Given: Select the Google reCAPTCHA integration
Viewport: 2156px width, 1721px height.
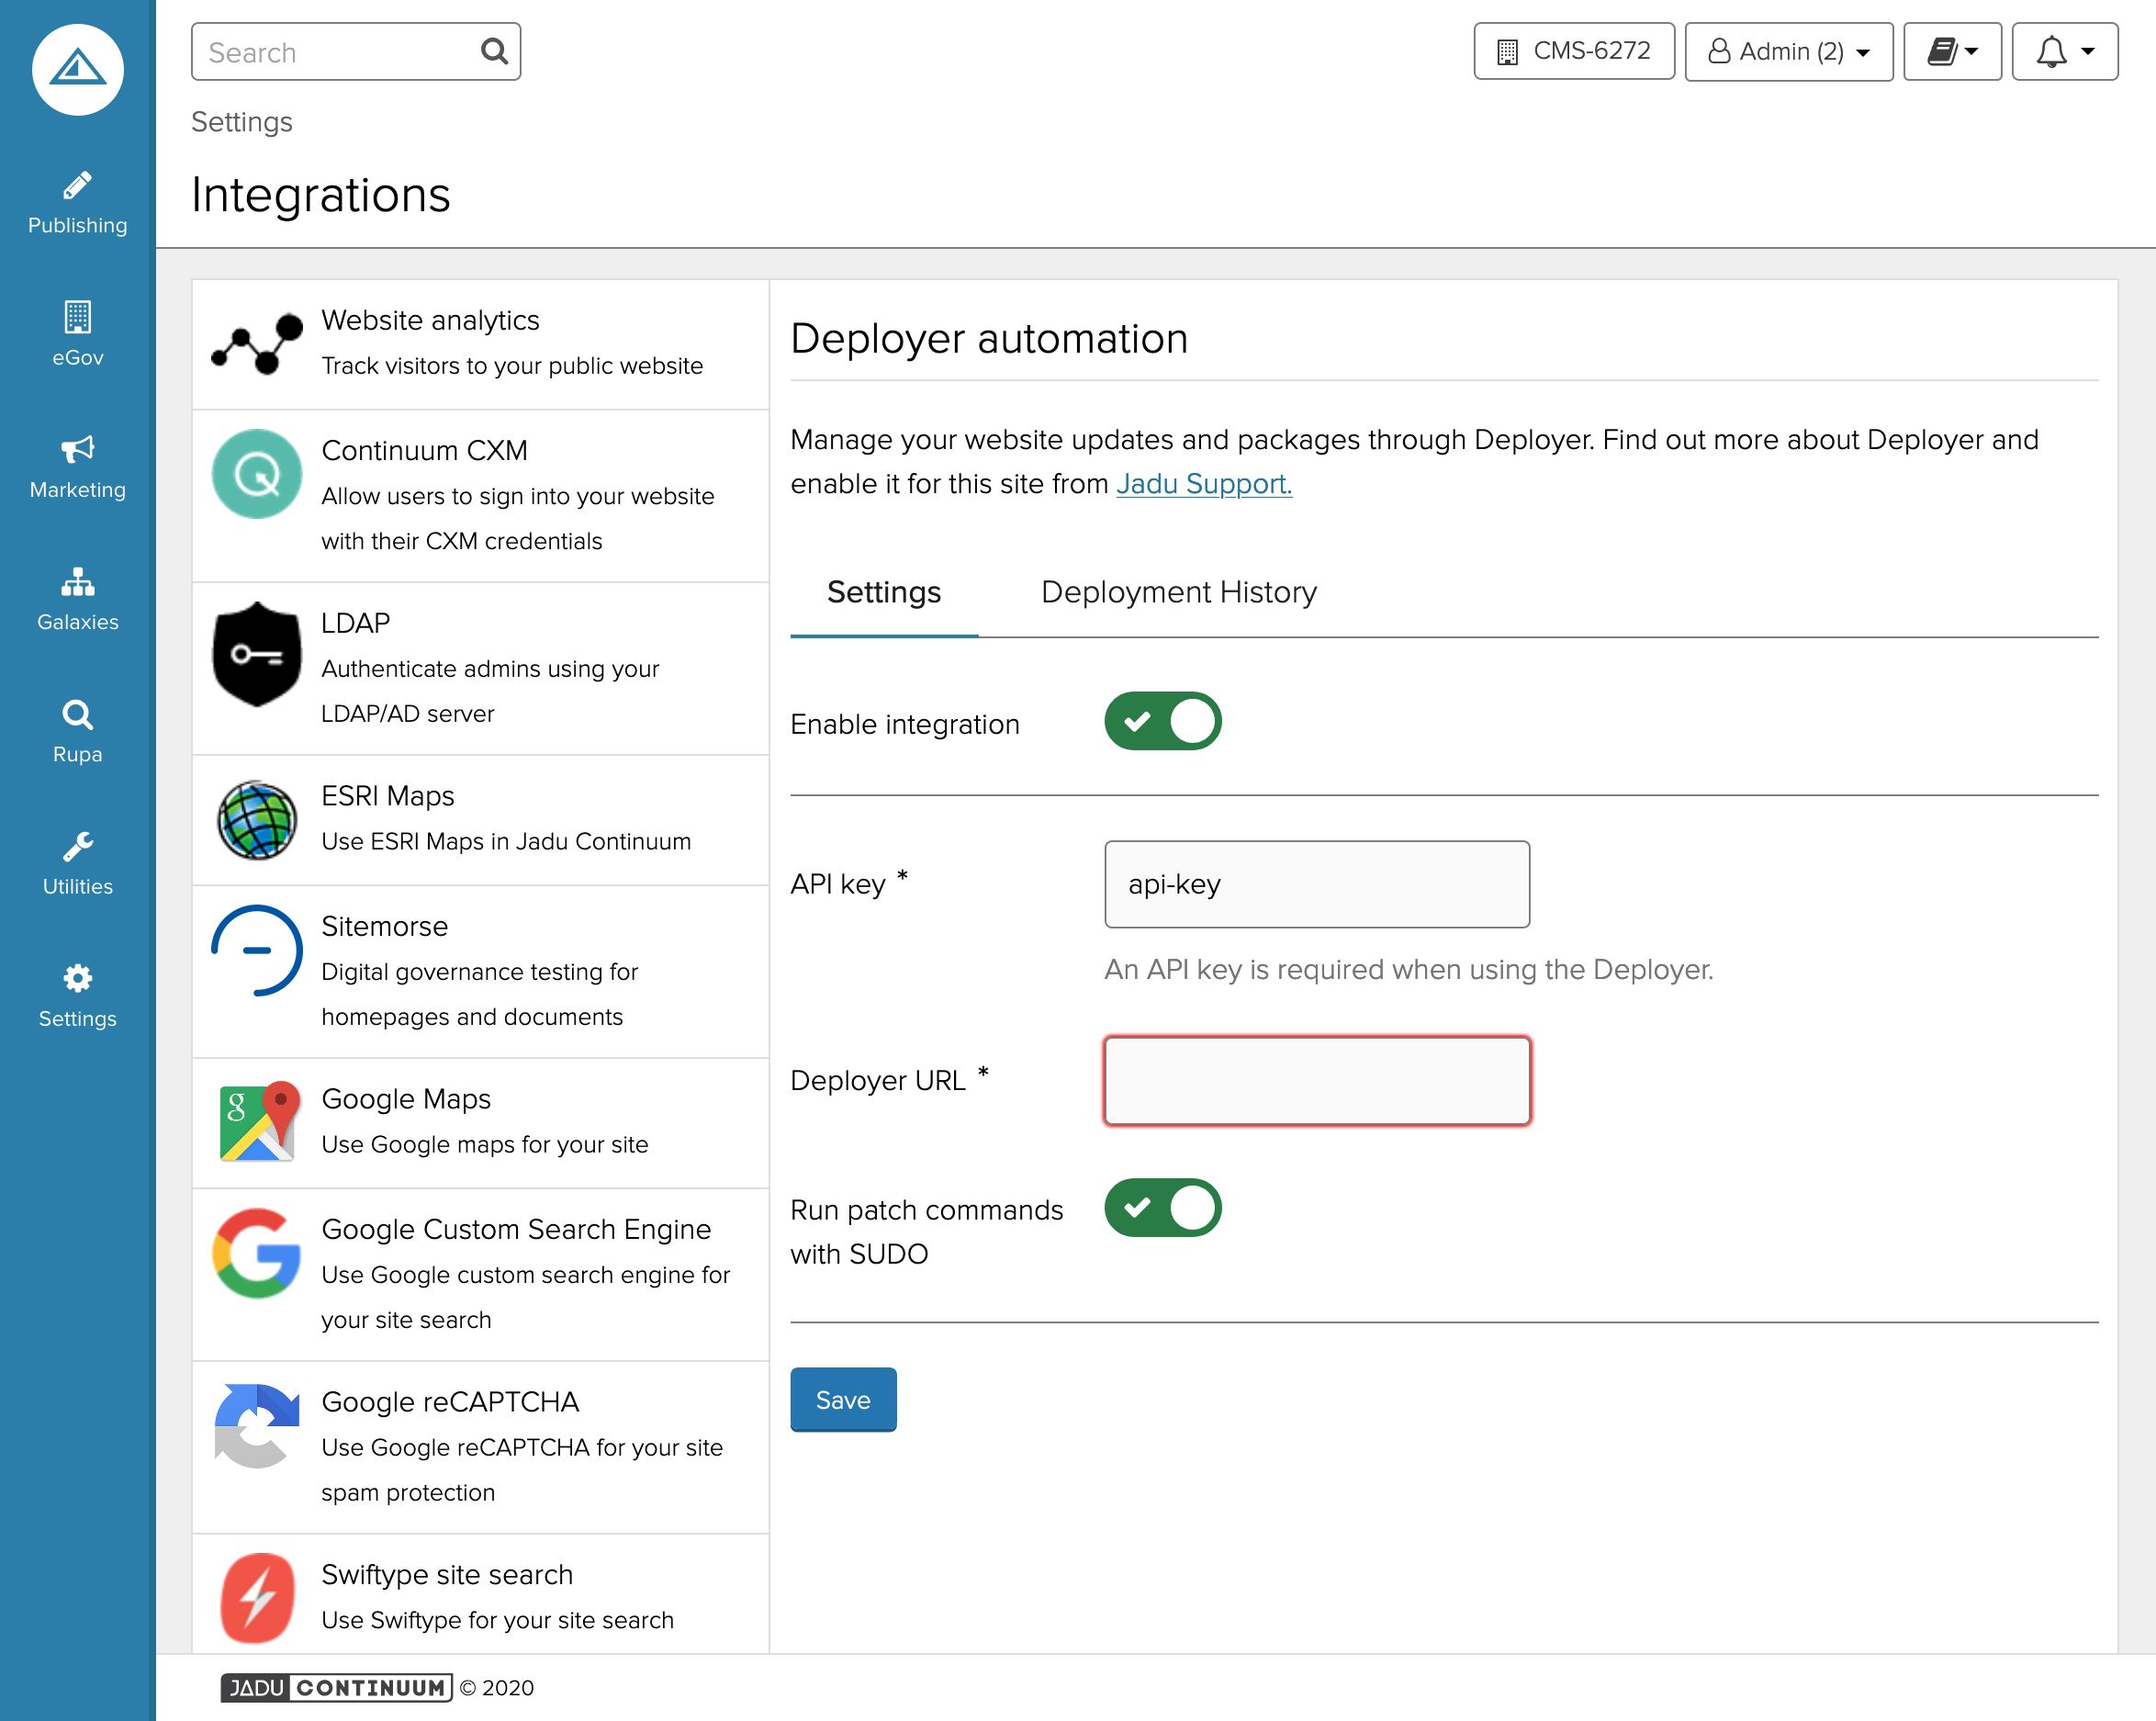Looking at the screenshot, I should [x=480, y=1446].
